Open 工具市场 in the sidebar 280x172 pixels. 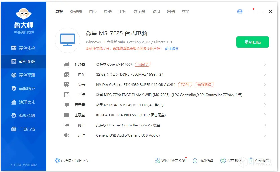coord(24,129)
